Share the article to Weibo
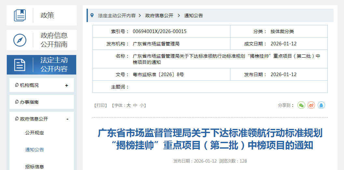Image resolution: width=344 pixels, height=170 pixels. [311, 105]
